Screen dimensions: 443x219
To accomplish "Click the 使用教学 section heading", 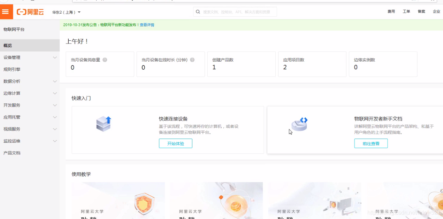I will 81,174.
